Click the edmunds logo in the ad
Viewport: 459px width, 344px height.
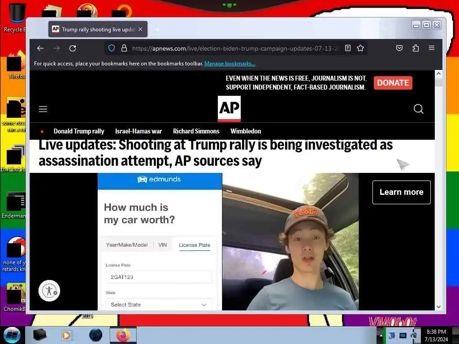pyautogui.click(x=159, y=179)
